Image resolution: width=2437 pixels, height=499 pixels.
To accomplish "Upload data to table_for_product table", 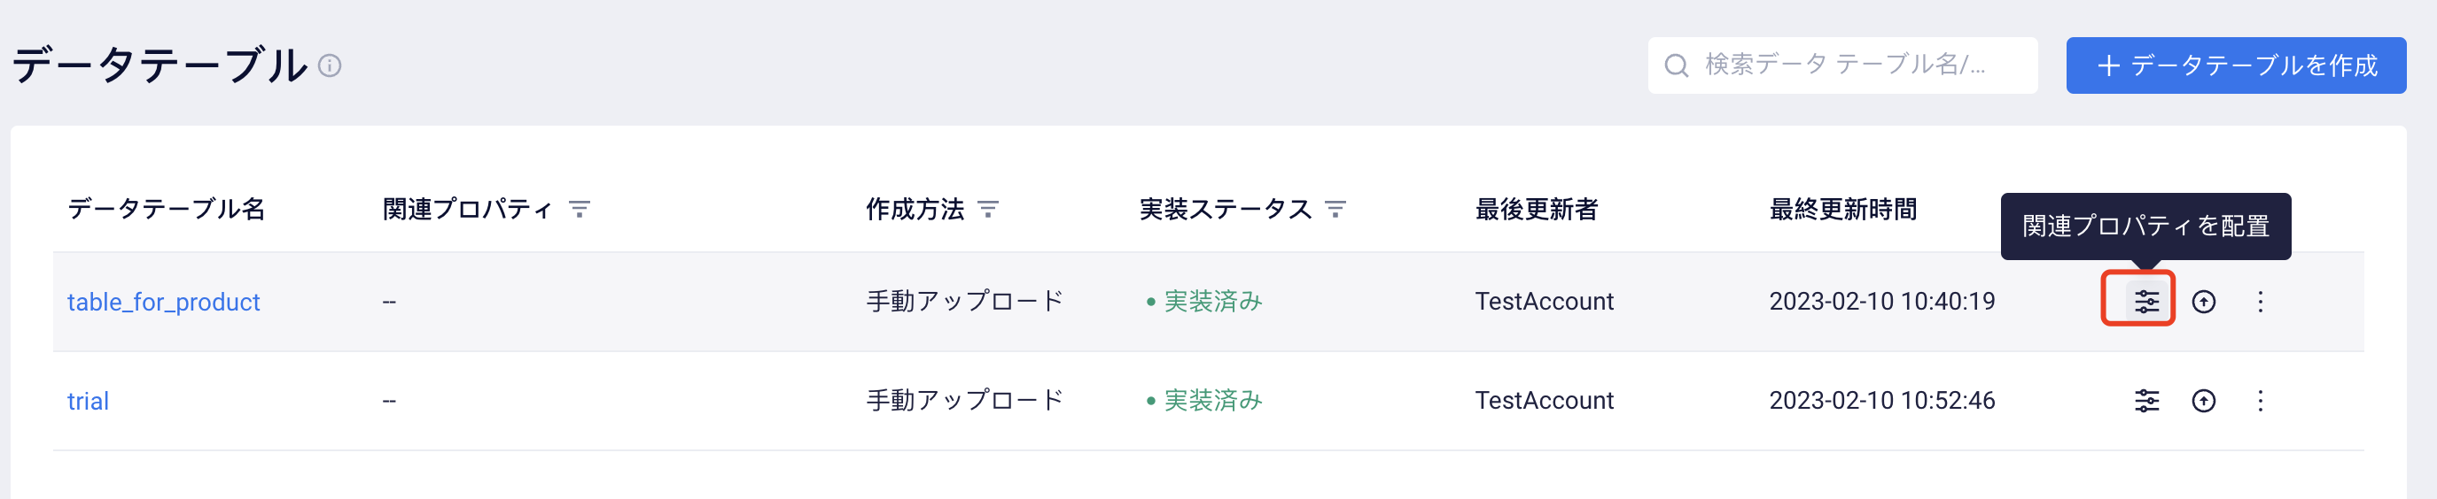I will tap(2203, 302).
